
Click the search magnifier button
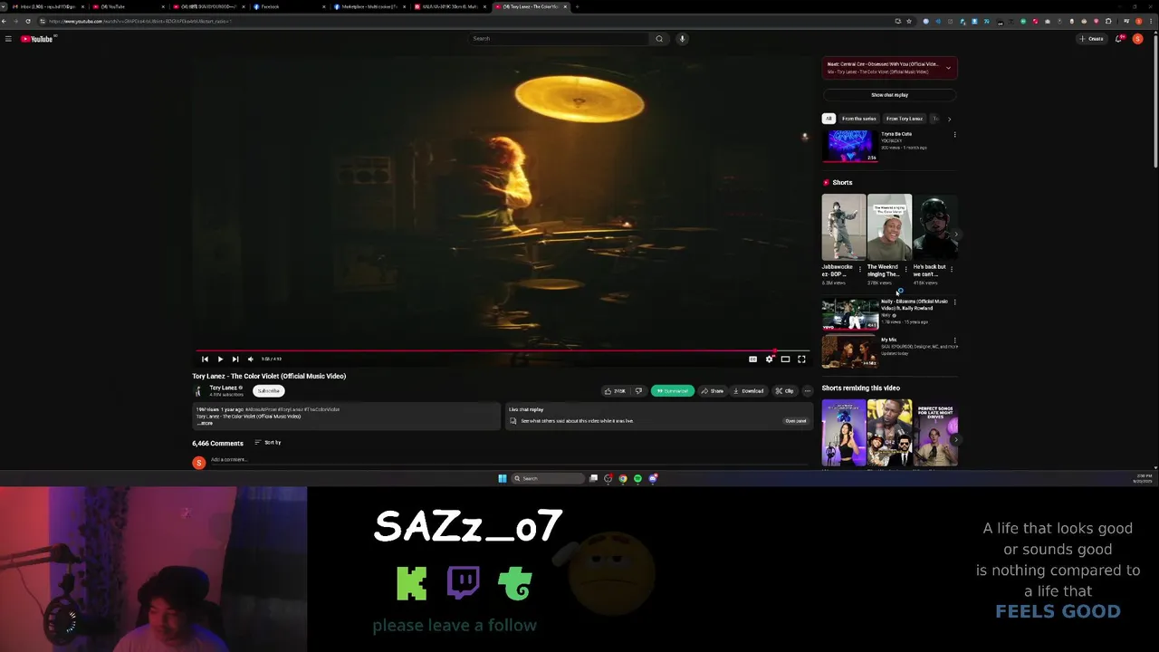(659, 39)
